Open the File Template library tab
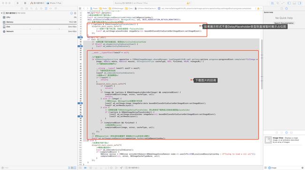The width and height of the screenshot is (305, 170). (276, 132)
